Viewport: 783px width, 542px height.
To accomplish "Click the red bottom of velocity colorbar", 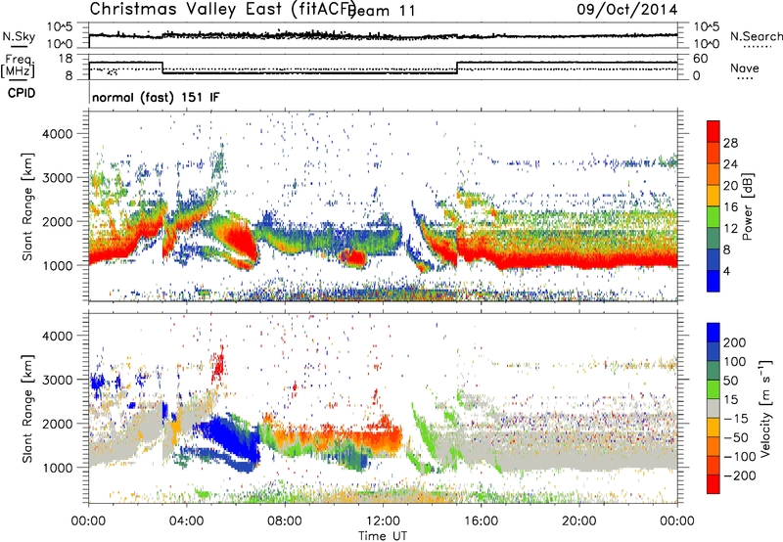I will click(x=714, y=484).
